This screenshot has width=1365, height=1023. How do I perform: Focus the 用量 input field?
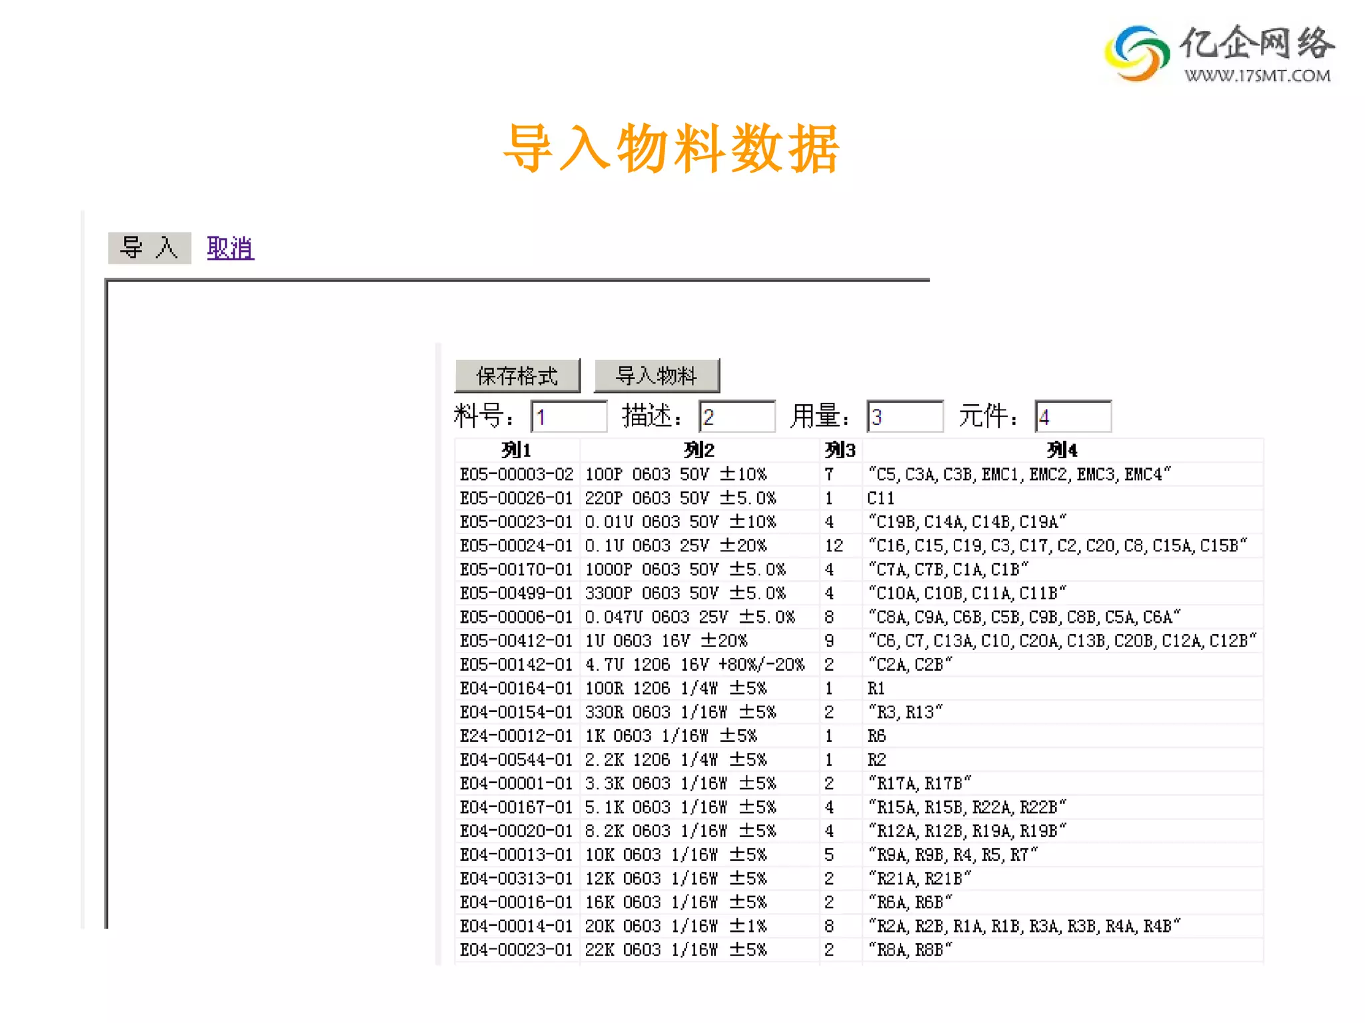coord(905,416)
